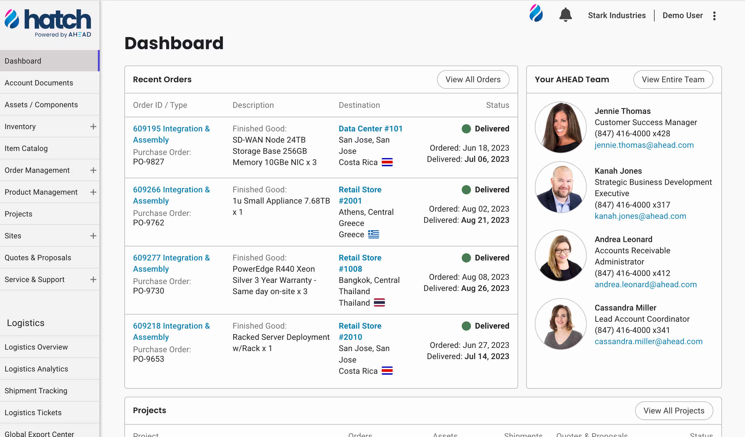
Task: Click the Thailand flag icon
Action: (379, 303)
